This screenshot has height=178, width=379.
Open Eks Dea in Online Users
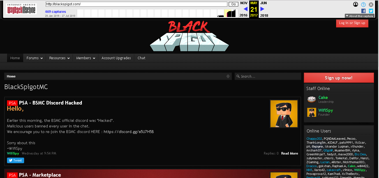[360, 154]
